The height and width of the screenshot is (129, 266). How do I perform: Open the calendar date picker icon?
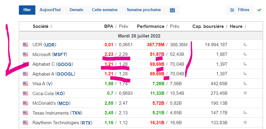pos(172,10)
